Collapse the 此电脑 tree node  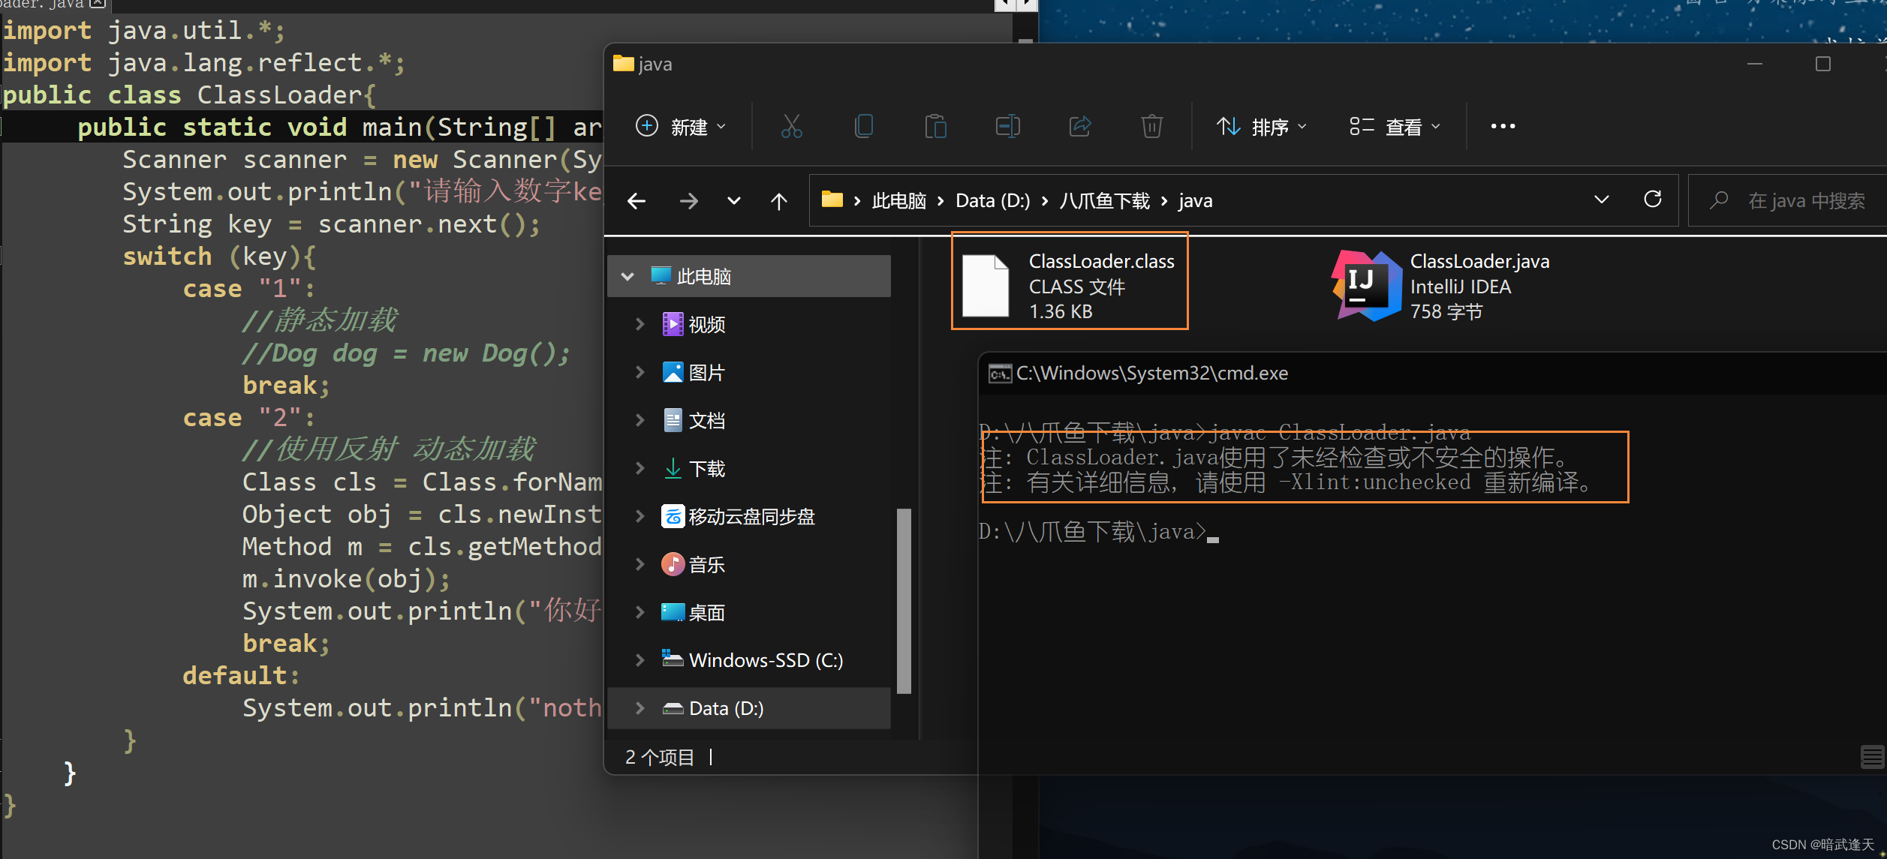tap(627, 276)
